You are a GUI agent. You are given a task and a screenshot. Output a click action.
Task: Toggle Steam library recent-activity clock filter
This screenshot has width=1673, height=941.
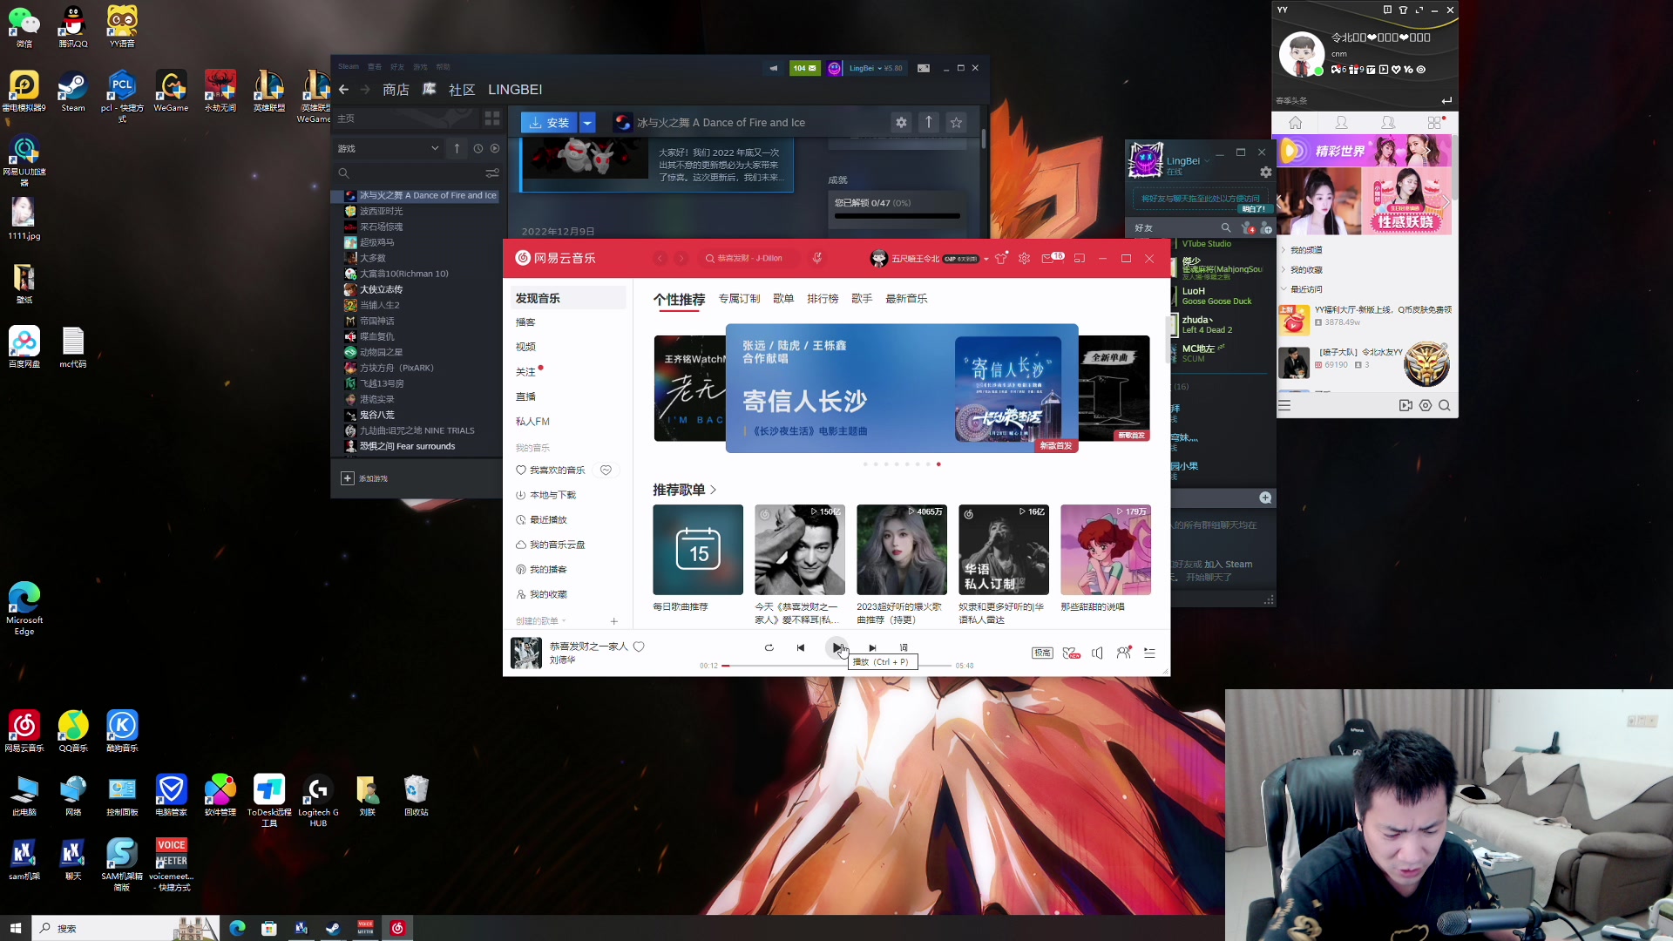[x=478, y=149]
